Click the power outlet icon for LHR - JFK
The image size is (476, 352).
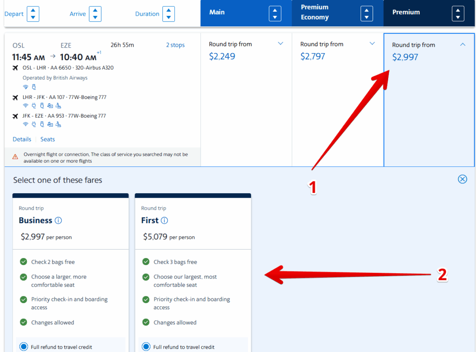[34, 106]
